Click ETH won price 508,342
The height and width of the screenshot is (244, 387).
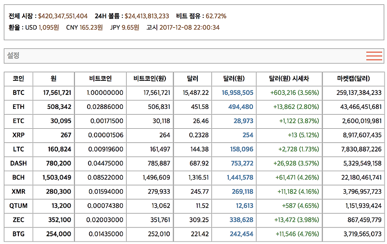tap(59, 107)
